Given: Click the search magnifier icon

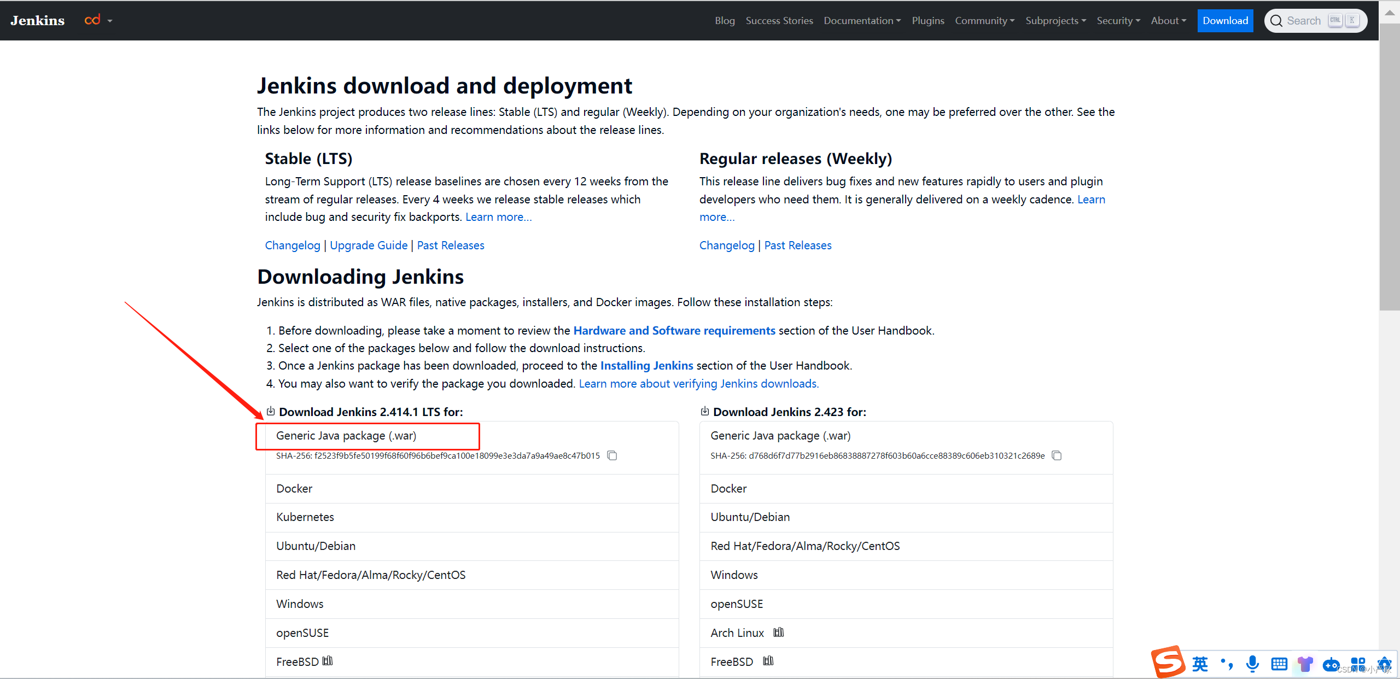Looking at the screenshot, I should click(x=1276, y=21).
